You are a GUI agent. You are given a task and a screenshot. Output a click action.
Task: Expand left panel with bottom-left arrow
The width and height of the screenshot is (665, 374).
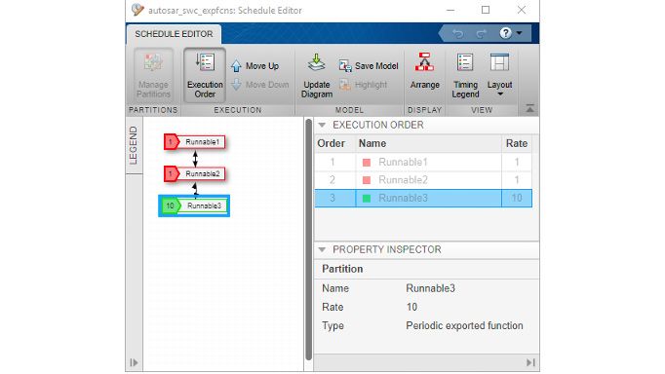pos(134,362)
